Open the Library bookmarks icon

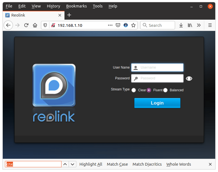click(190, 25)
